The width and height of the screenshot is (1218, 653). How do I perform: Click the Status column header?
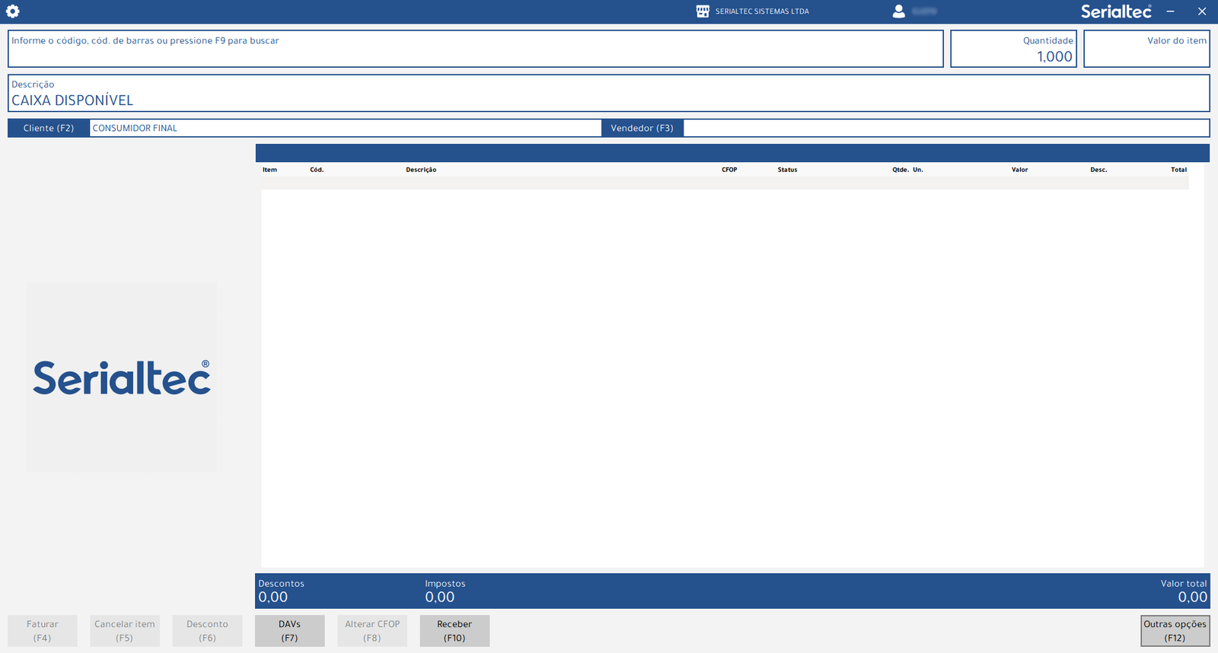pyautogui.click(x=787, y=170)
